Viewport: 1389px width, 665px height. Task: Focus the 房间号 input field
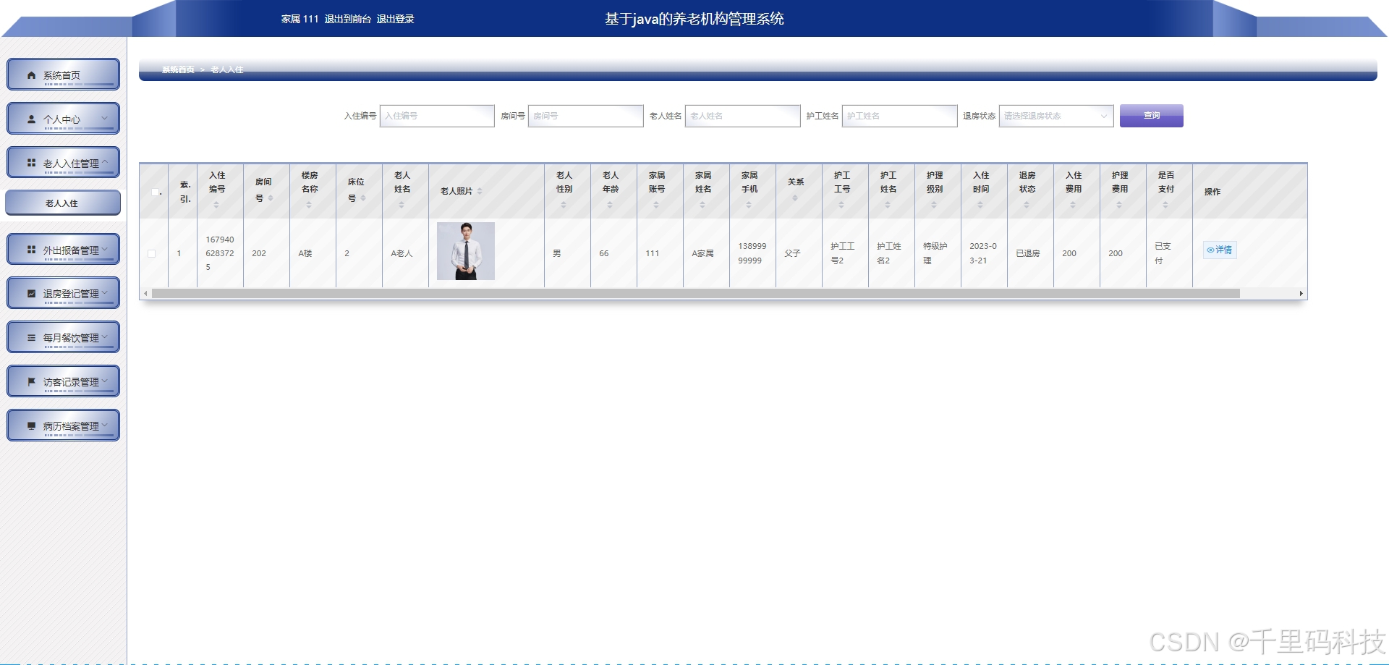click(x=585, y=116)
